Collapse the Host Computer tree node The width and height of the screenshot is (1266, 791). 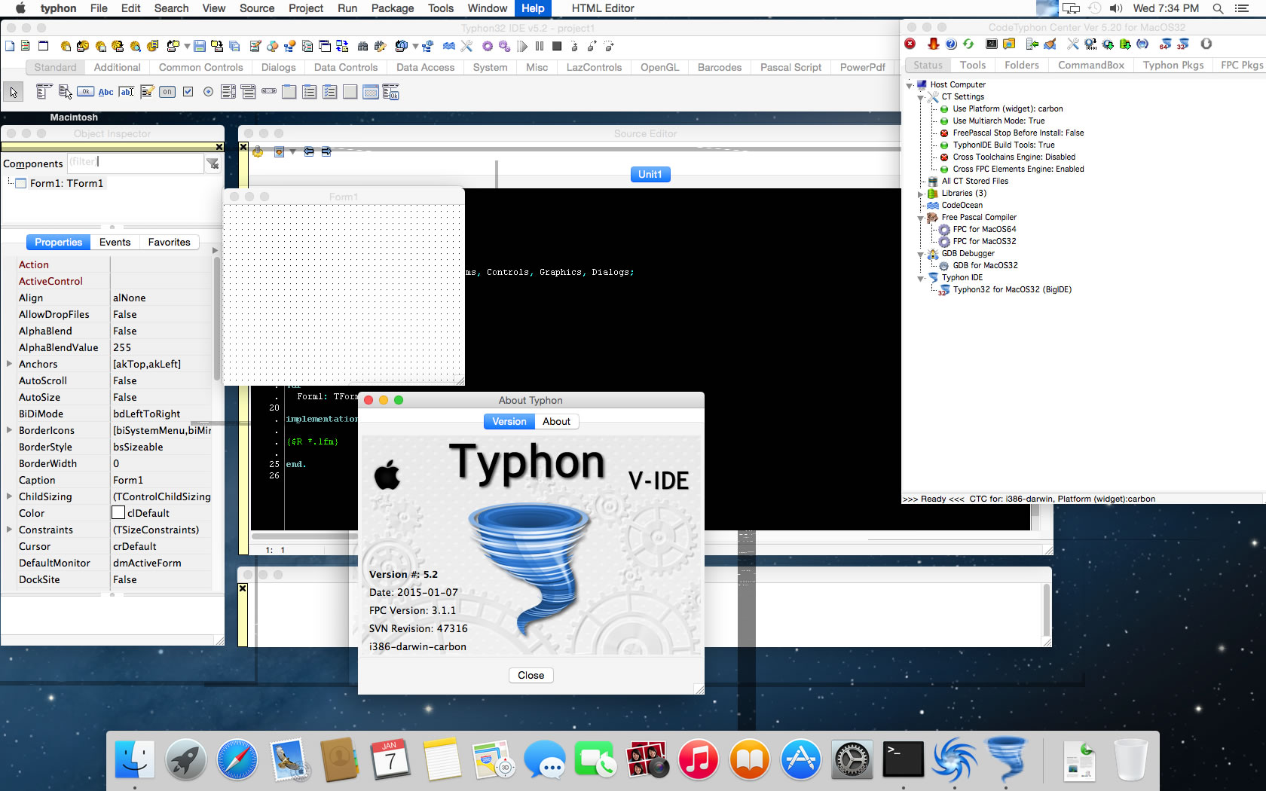click(x=910, y=85)
